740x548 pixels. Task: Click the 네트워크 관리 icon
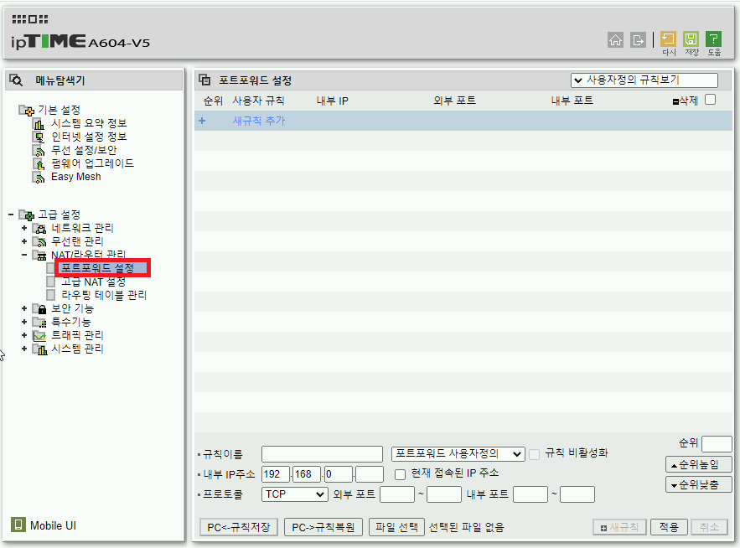coord(39,229)
